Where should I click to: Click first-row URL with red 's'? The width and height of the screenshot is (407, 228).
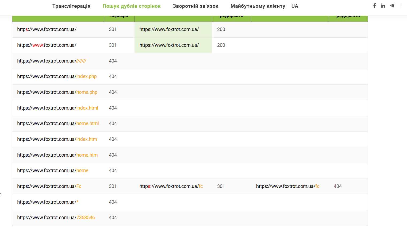pyautogui.click(x=47, y=29)
